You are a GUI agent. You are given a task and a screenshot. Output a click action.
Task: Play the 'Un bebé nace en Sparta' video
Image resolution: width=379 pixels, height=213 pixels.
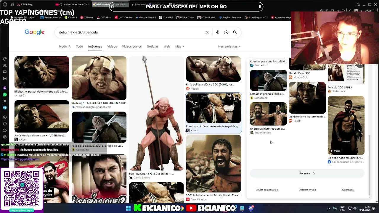346,125
